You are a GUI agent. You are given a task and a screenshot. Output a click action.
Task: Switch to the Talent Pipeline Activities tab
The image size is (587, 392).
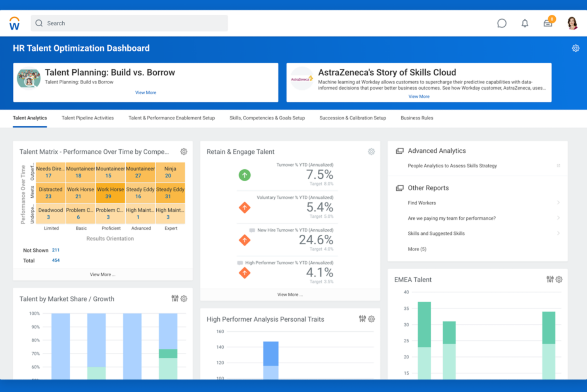click(87, 118)
